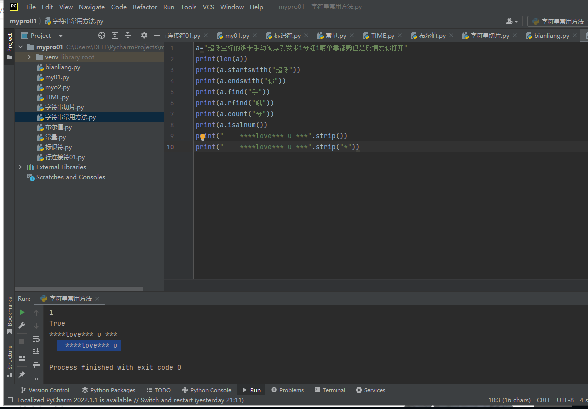Close the 布尔值.py editor tab

pyautogui.click(x=451, y=35)
